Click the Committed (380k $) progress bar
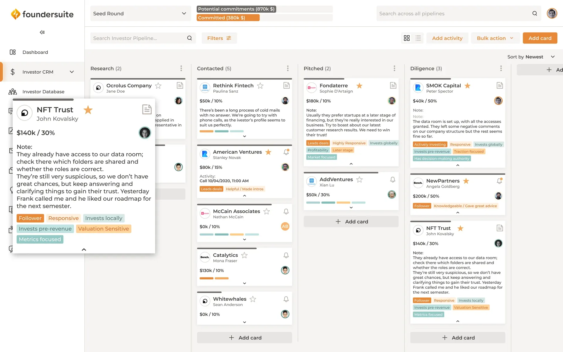Image resolution: width=563 pixels, height=352 pixels. (x=228, y=18)
